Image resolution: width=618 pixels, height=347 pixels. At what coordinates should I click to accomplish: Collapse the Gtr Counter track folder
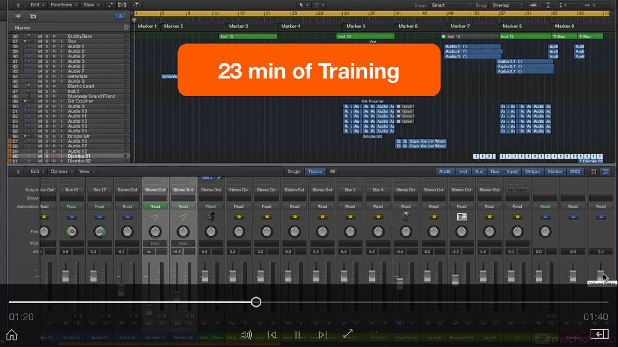[x=25, y=101]
